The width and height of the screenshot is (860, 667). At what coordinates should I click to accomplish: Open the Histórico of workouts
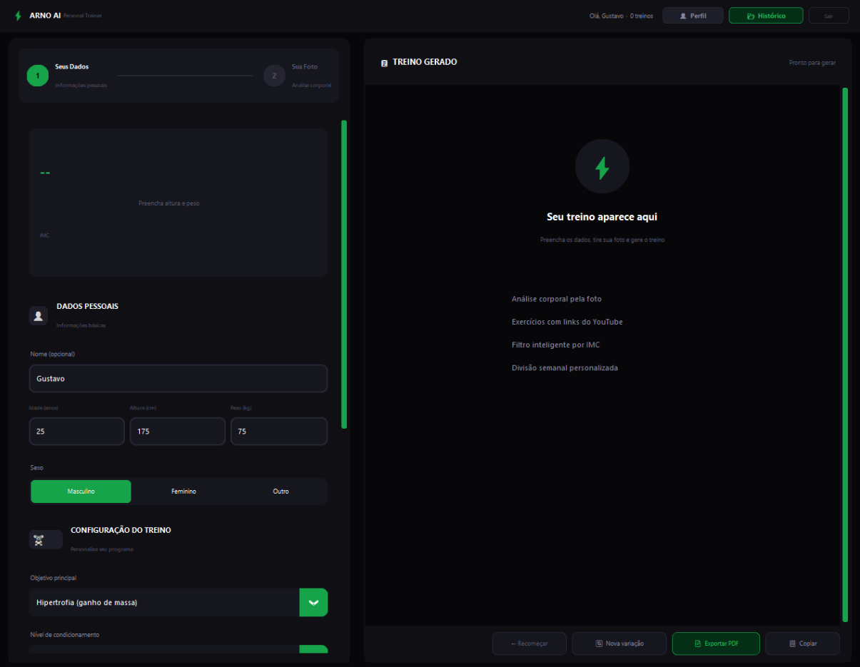coord(766,16)
